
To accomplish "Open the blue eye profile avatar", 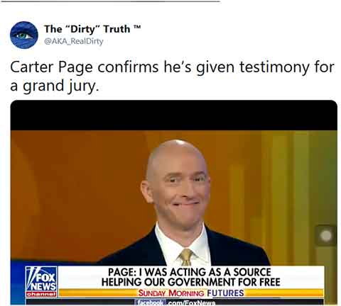I will pos(24,35).
